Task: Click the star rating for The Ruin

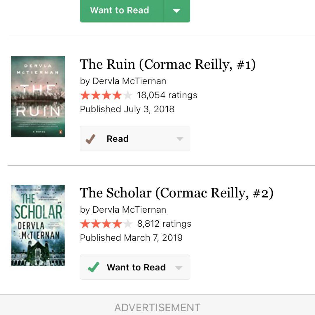Action: click(x=106, y=95)
